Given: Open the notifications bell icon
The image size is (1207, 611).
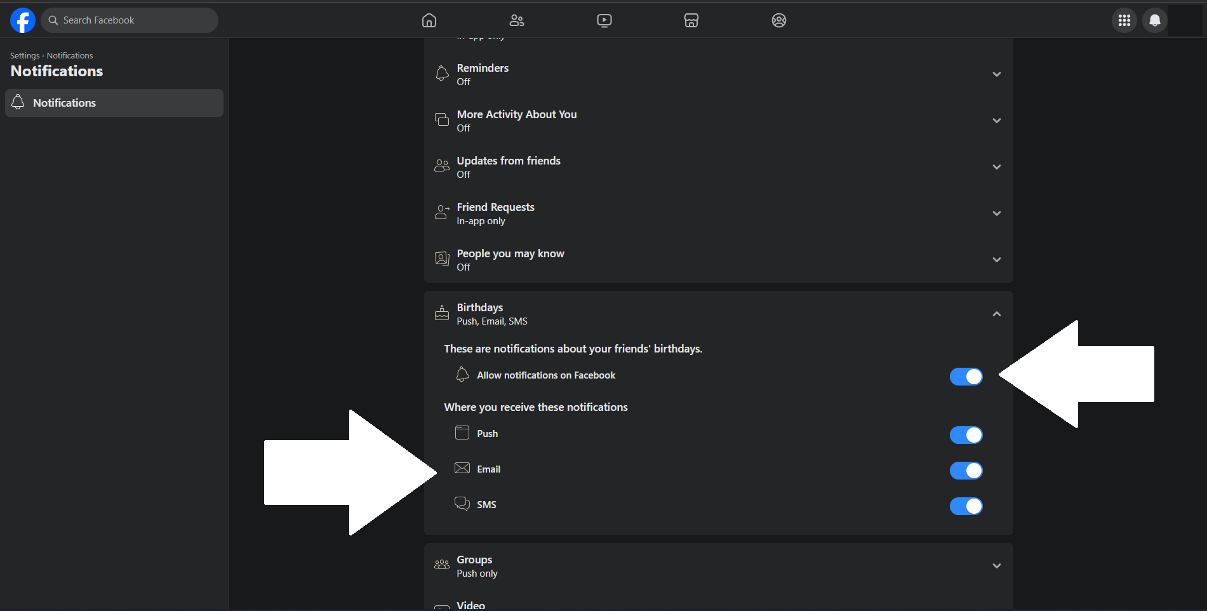Looking at the screenshot, I should 1154,20.
